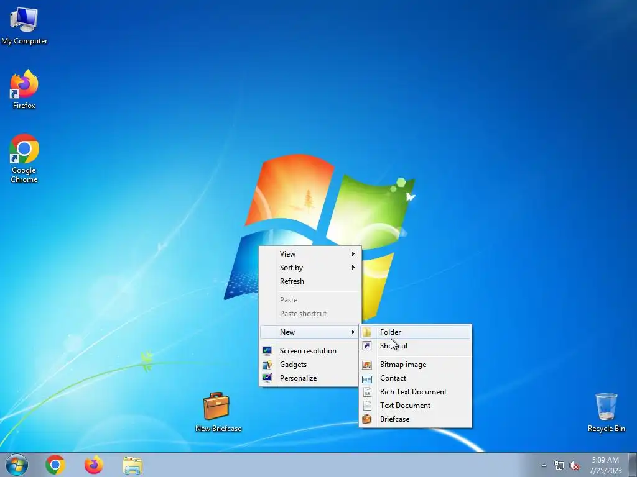Launch Chrome from the taskbar
This screenshot has height=477, width=637.
pos(55,465)
